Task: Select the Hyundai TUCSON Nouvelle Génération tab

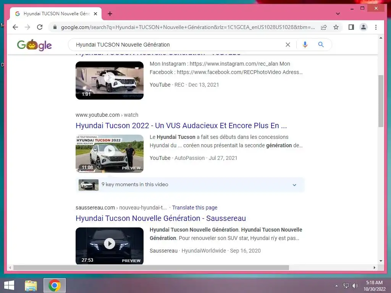Action: click(56, 14)
